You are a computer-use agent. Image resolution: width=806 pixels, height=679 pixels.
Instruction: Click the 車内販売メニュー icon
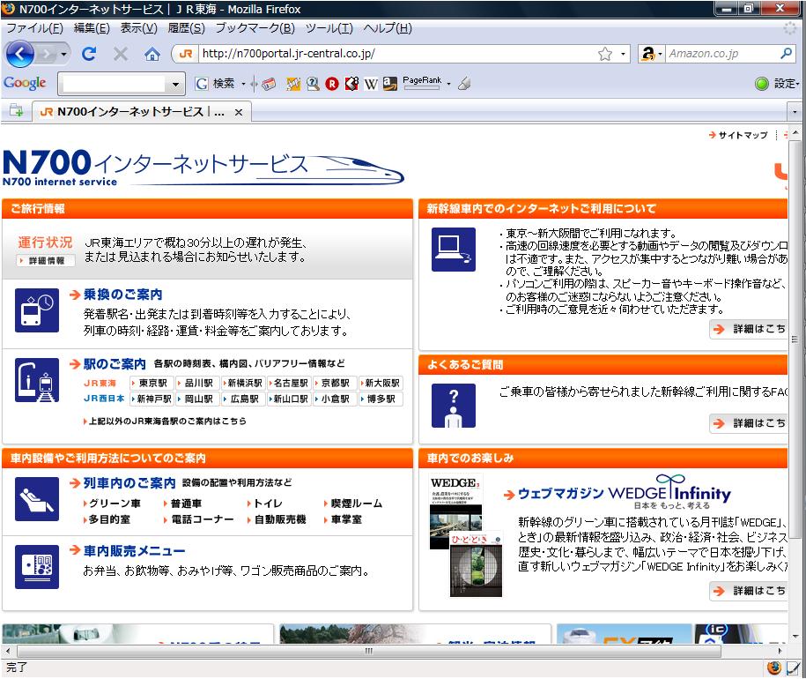click(37, 567)
